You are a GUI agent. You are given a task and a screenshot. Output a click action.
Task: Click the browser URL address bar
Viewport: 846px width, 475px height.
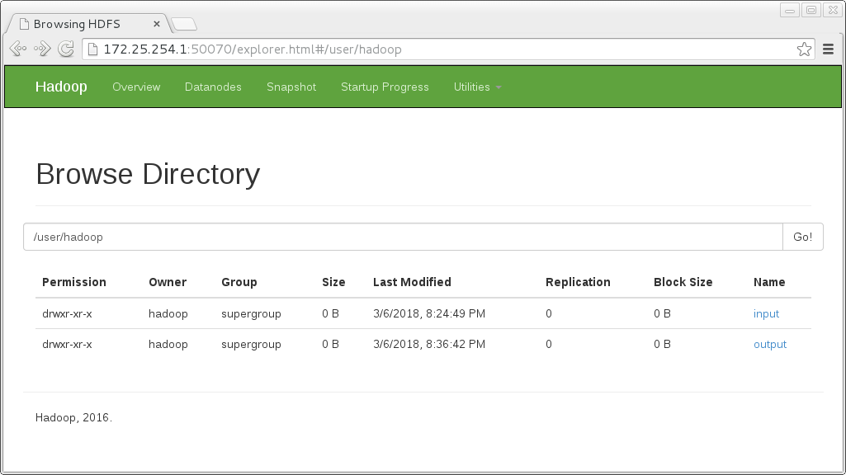pos(446,49)
